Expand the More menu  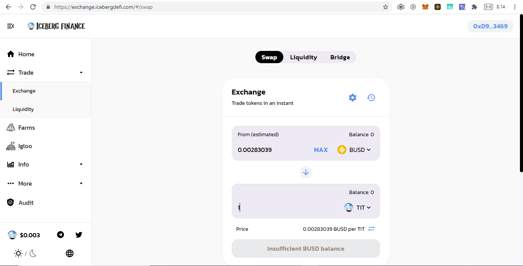(46, 184)
